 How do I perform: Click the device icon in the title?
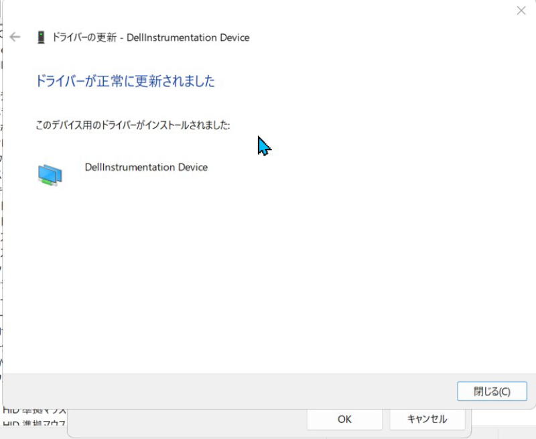click(41, 38)
